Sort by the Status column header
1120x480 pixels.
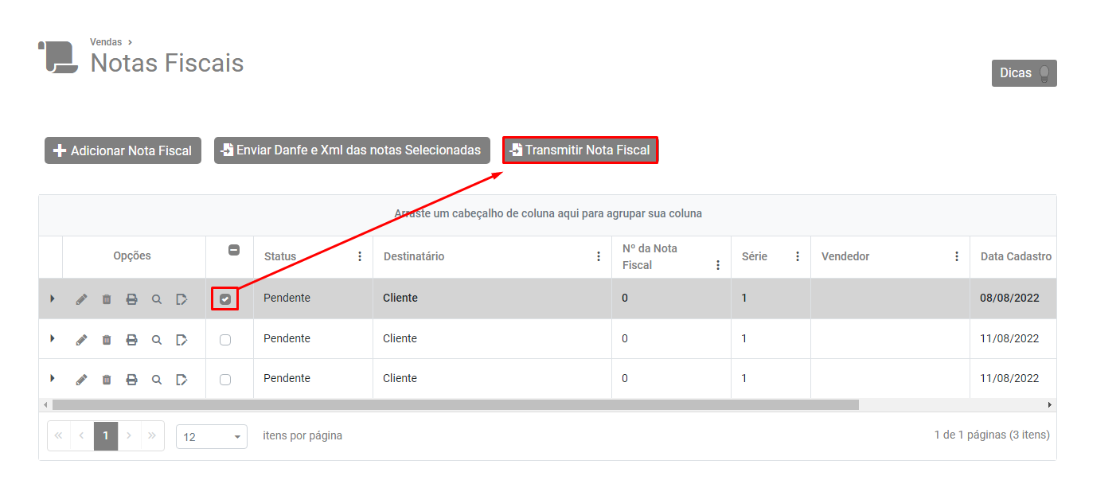[x=280, y=256]
